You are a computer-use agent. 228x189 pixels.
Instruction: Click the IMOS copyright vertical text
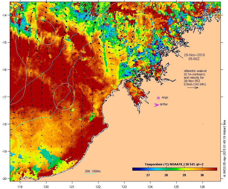pos(224,148)
